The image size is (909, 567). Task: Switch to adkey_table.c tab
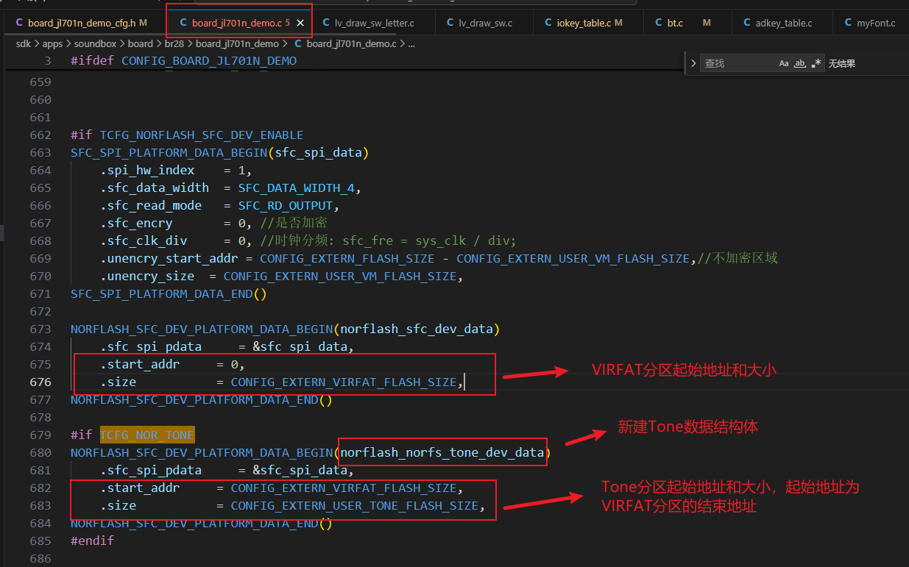783,24
